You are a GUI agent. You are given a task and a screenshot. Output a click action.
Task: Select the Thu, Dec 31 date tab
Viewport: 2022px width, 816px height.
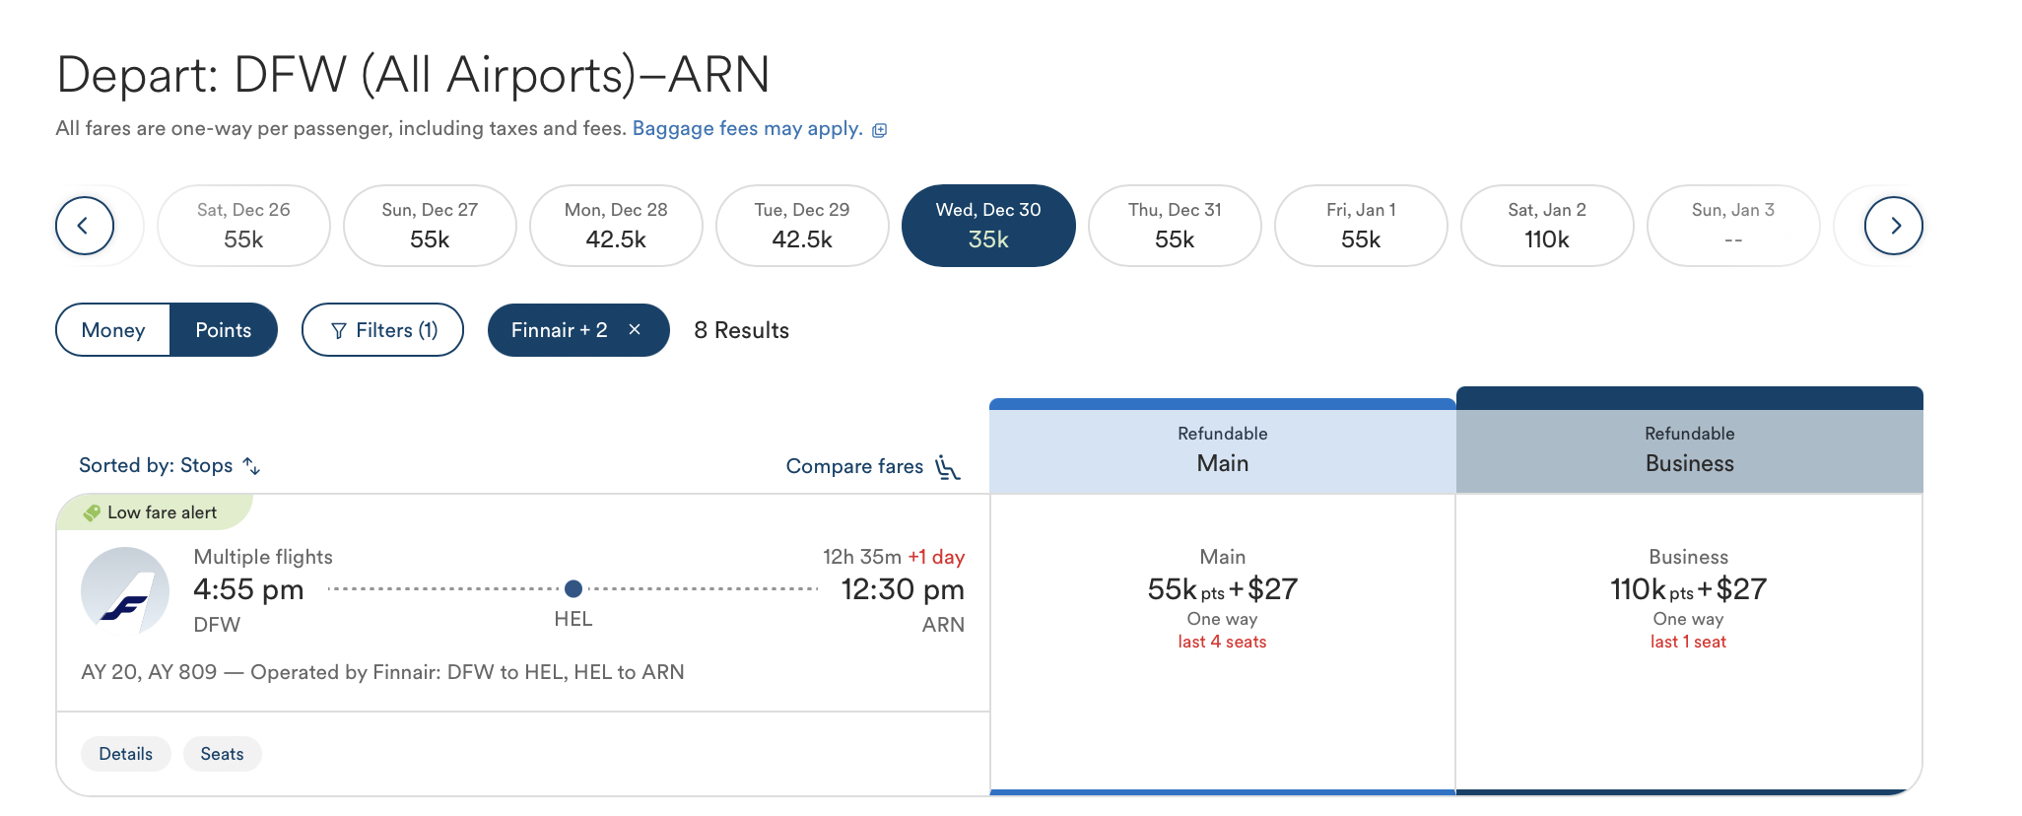click(x=1175, y=225)
